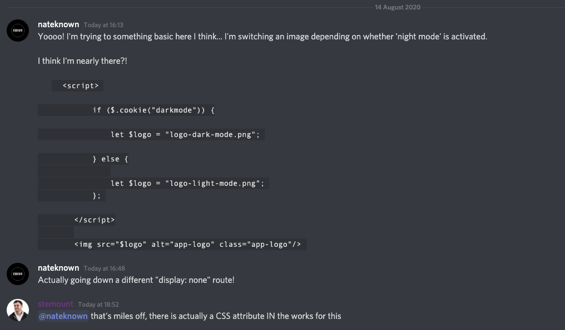Image resolution: width=565 pixels, height=330 pixels.
Task: Click nateknown's avatar on first message
Action: pos(18,31)
